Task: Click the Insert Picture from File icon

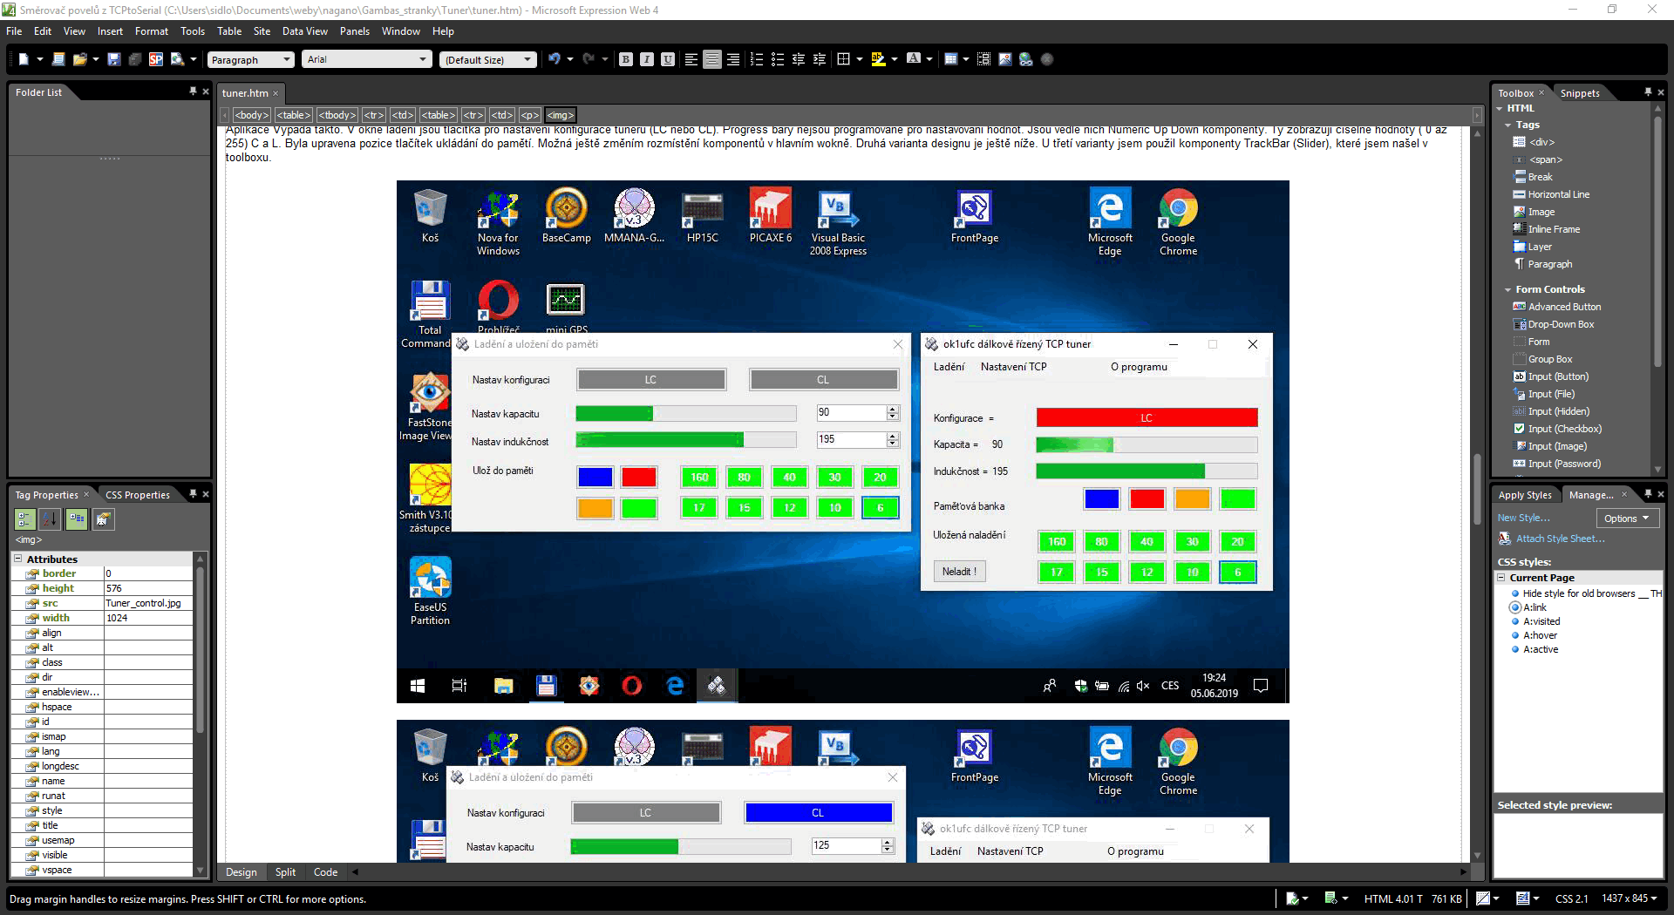Action: click(x=1004, y=59)
